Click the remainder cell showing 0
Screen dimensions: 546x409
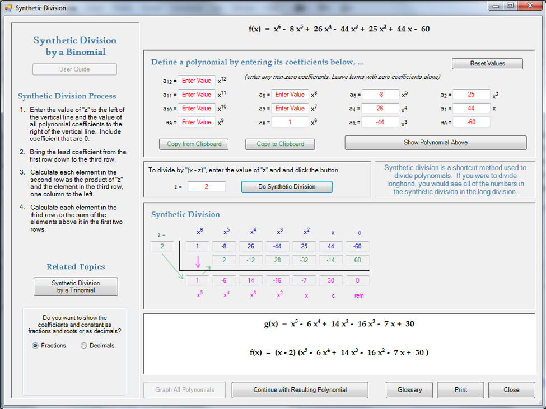tap(358, 281)
